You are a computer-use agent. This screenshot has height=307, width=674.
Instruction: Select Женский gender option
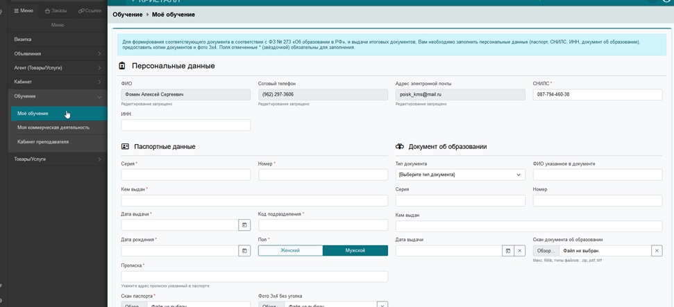click(x=290, y=251)
